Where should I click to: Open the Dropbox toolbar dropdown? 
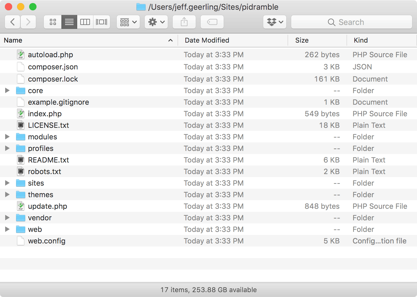pyautogui.click(x=275, y=22)
